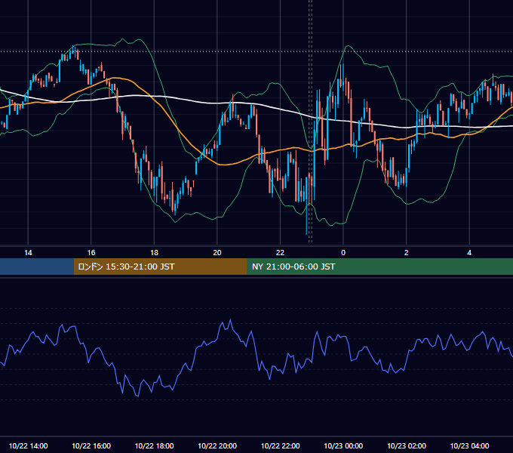513x453 pixels.
Task: Click the 20 hour label on price chart axis
Action: 217,253
